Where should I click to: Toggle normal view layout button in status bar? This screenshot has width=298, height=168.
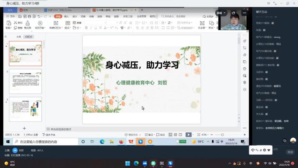[x=170, y=135]
